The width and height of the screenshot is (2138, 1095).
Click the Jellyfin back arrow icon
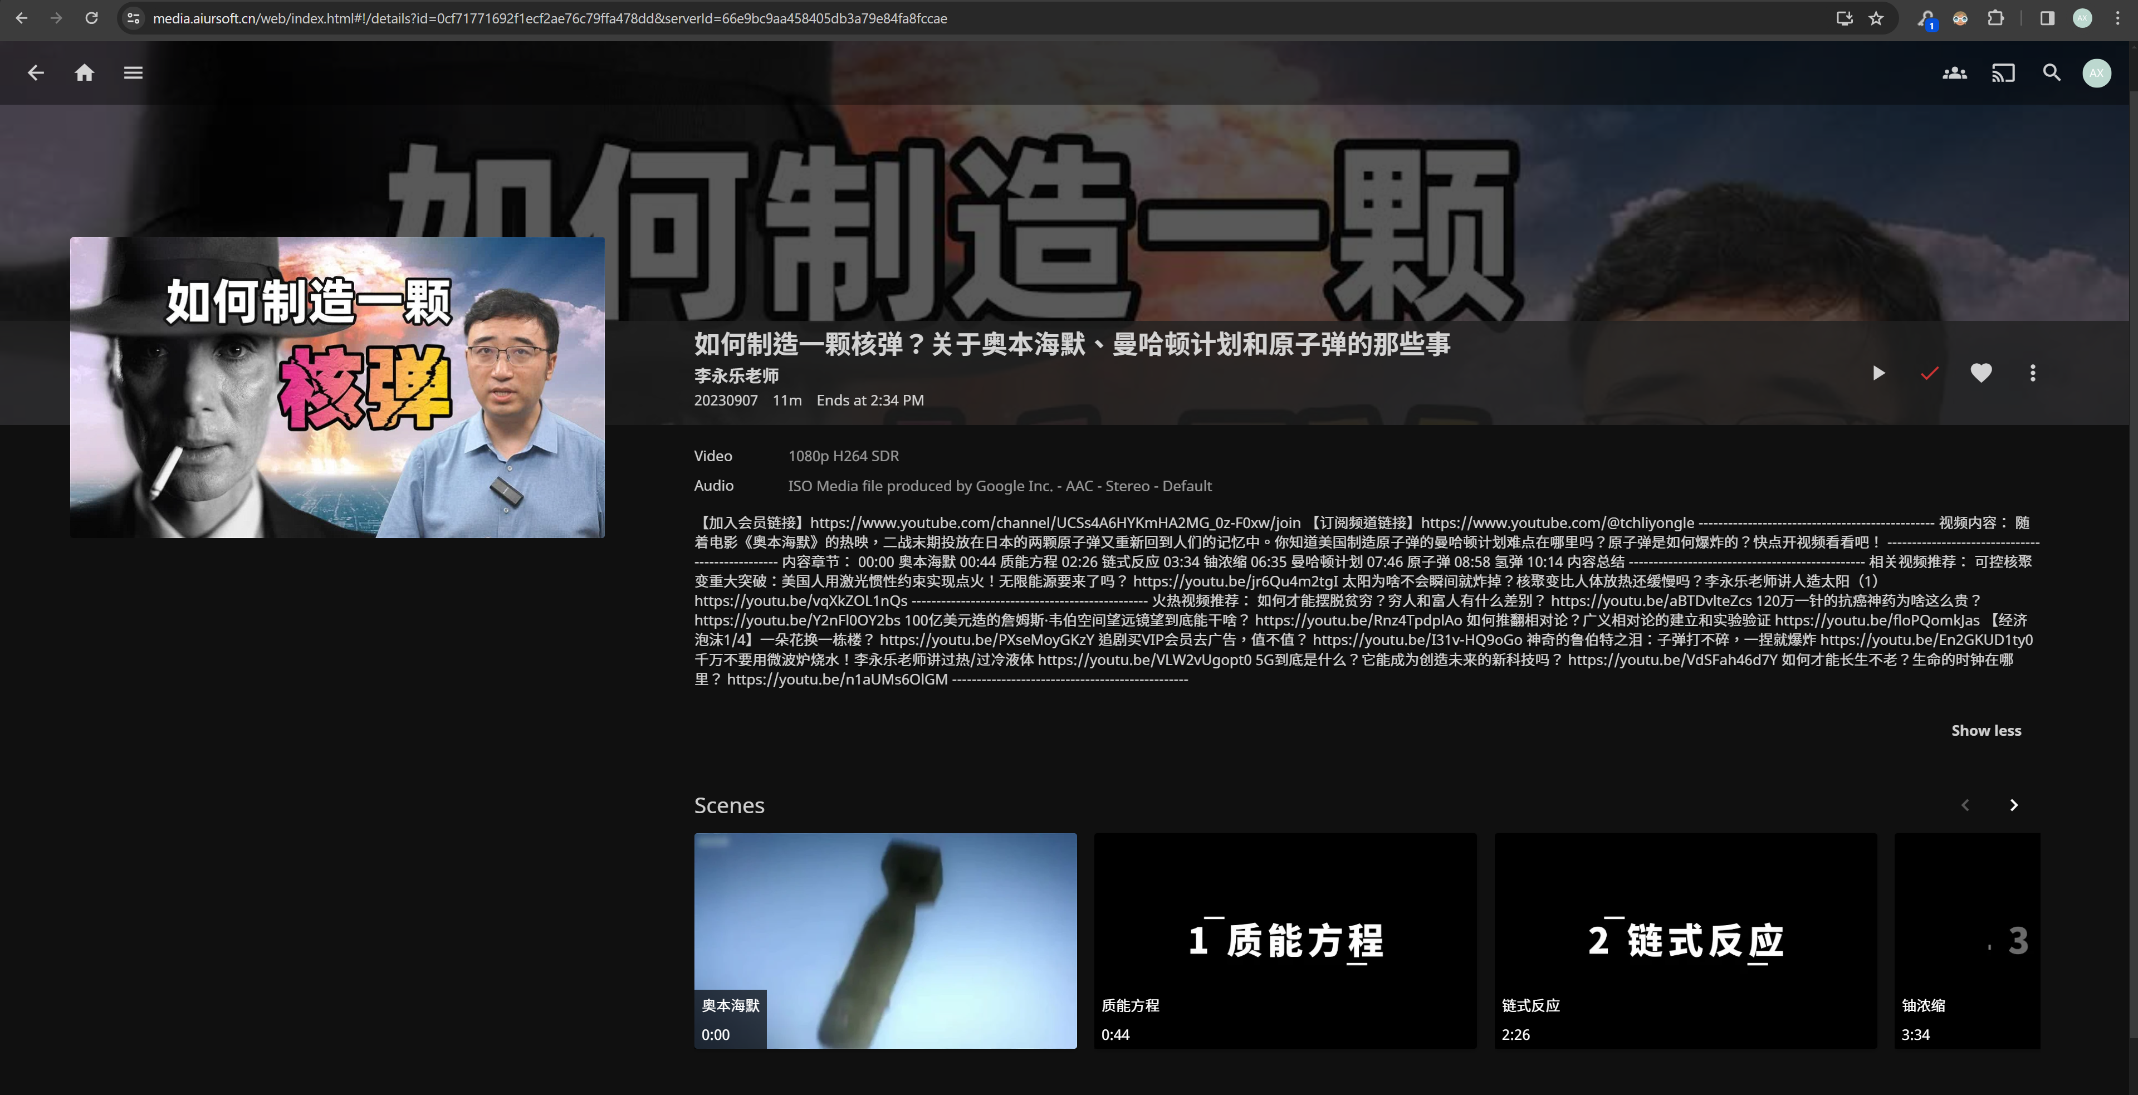point(35,73)
